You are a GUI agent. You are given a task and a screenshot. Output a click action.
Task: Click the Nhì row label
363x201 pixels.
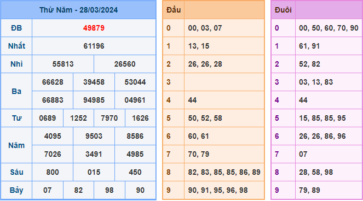pyautogui.click(x=16, y=64)
